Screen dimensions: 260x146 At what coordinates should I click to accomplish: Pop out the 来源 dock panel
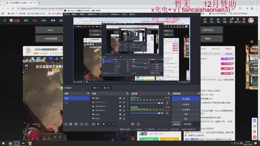click(127, 93)
